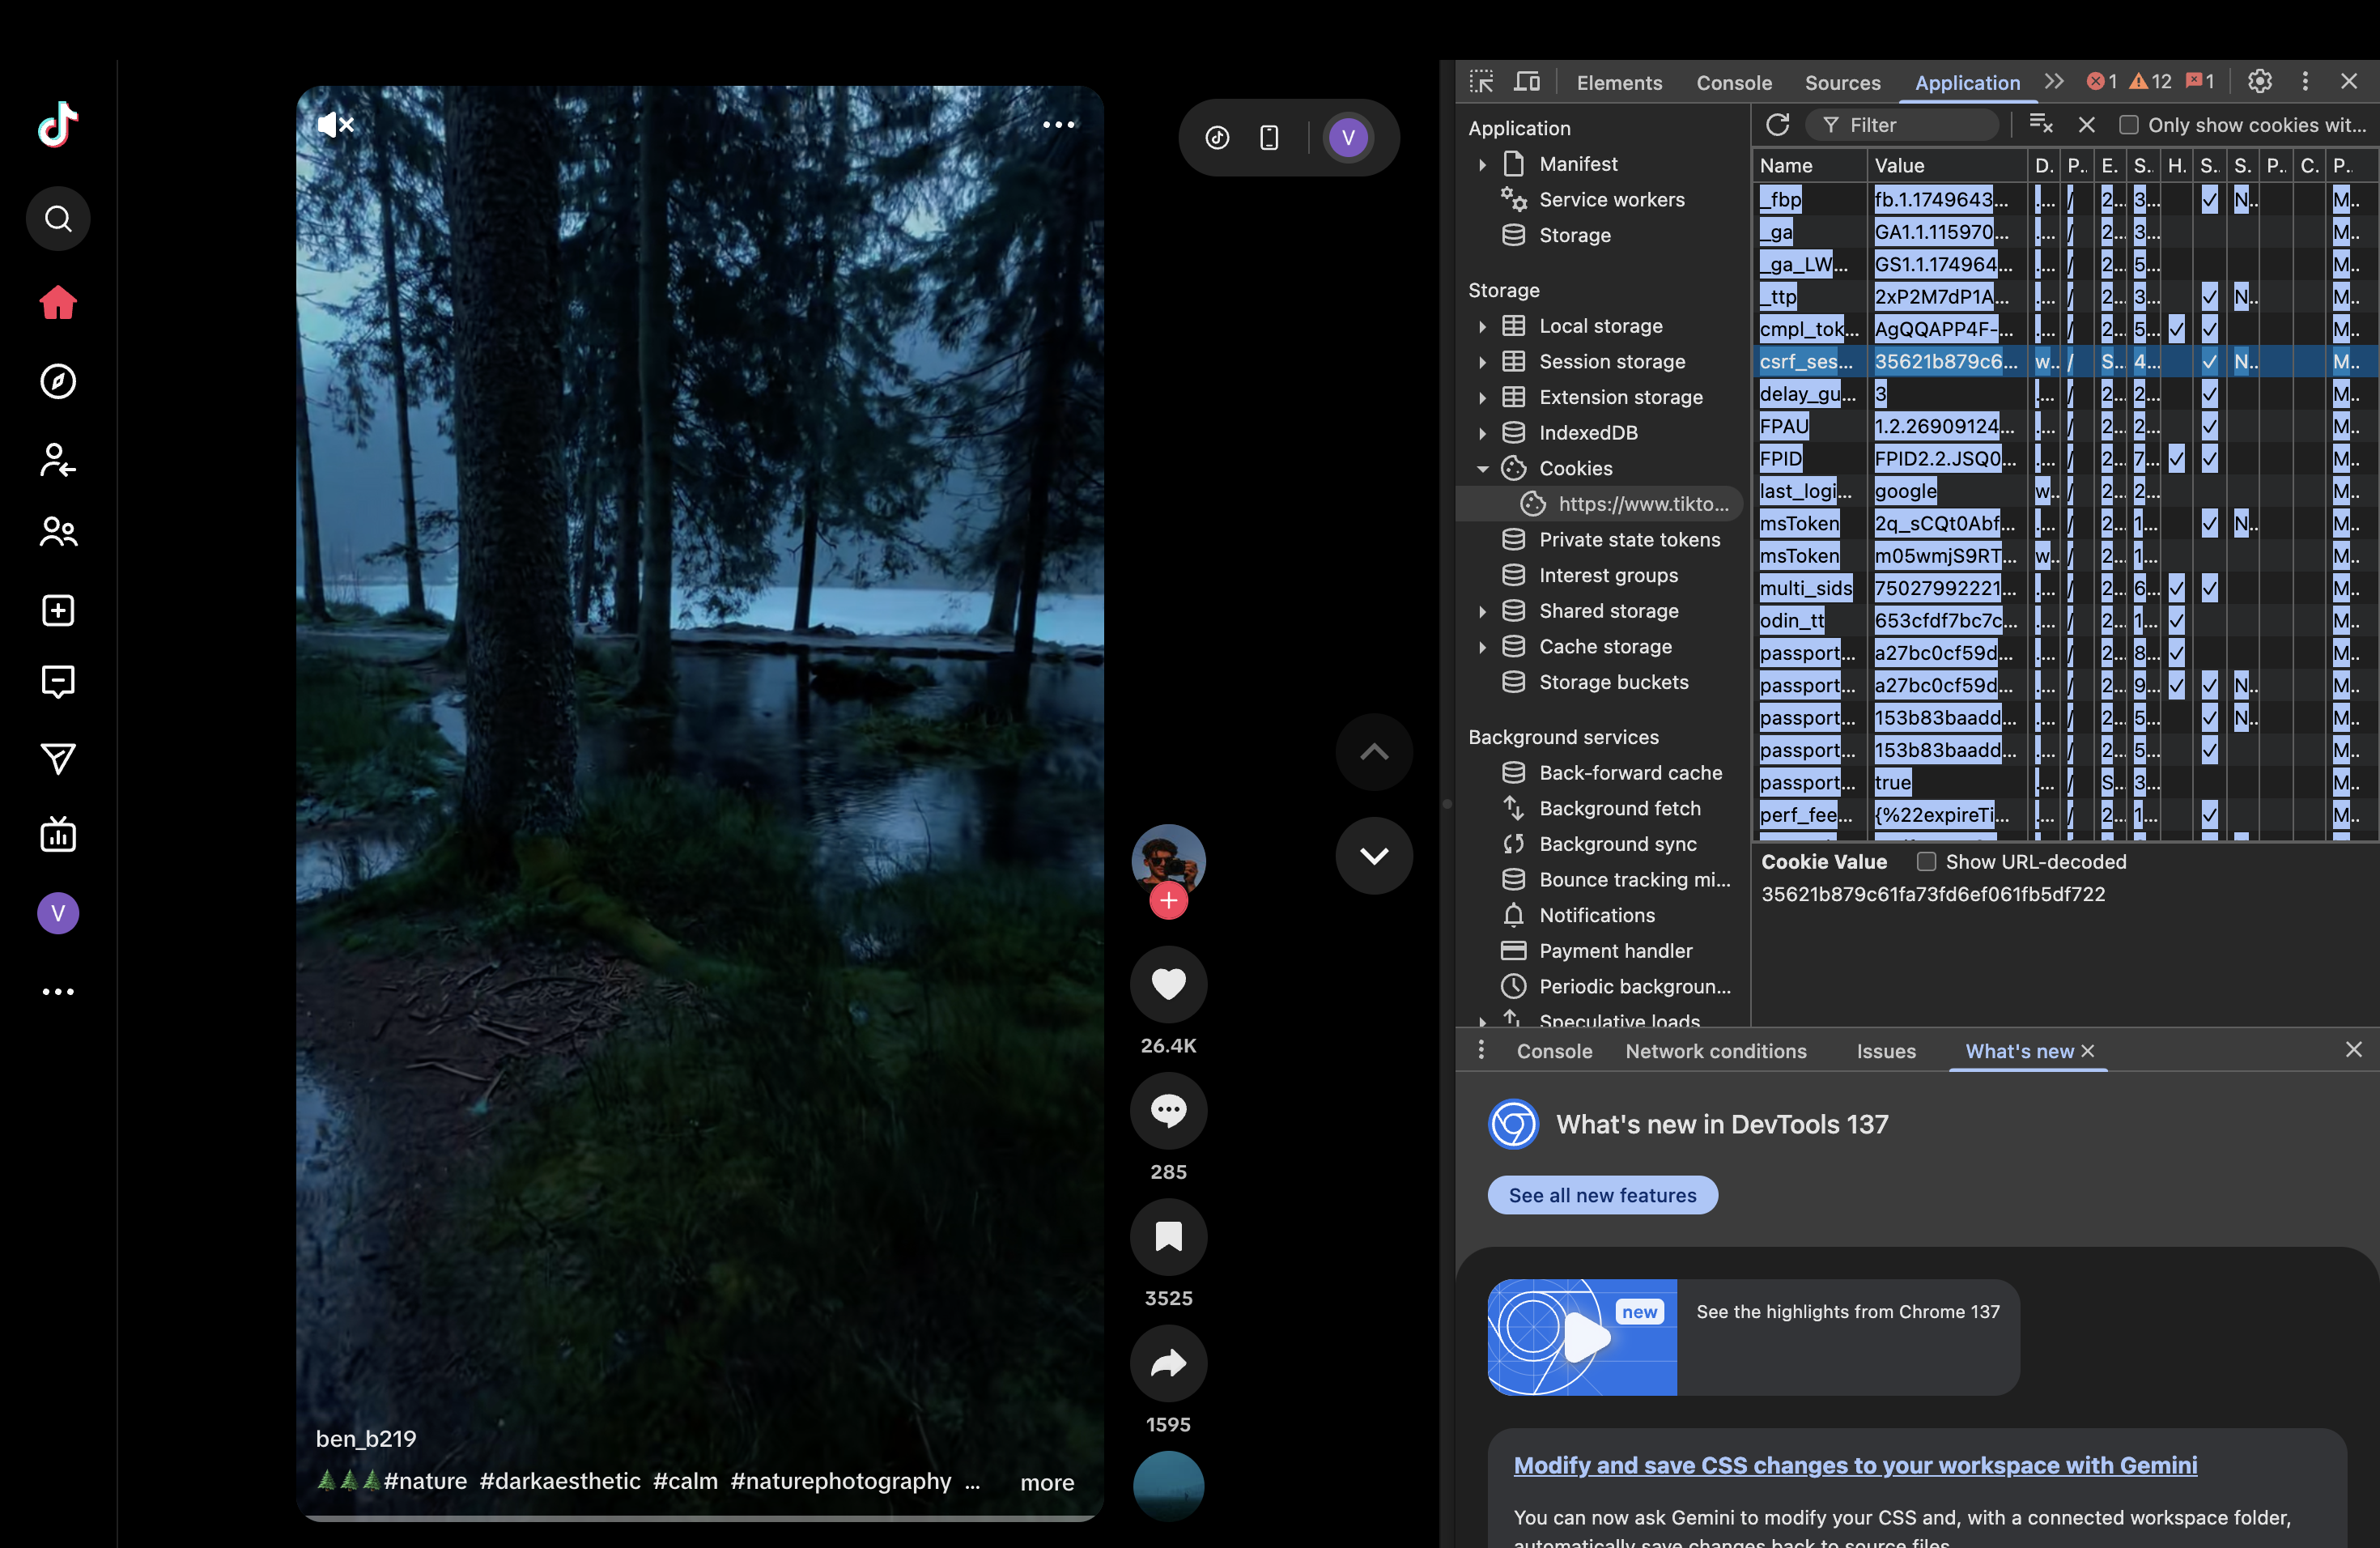Expand the IndexedDB tree item
The image size is (2380, 1548).
[1483, 433]
